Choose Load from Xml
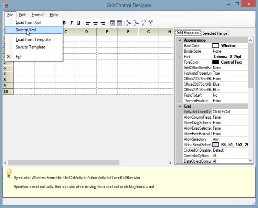Image resolution: width=258 pixels, height=208 pixels. coord(34,22)
